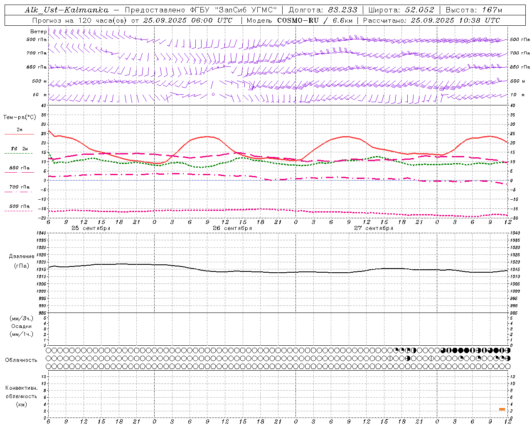Click the computed time Рассчитано: 25.09.2025 10:38 UTC
The height and width of the screenshot is (425, 532).
click(x=431, y=20)
